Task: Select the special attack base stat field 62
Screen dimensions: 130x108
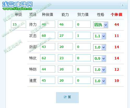Action: pyautogui.click(x=48, y=58)
